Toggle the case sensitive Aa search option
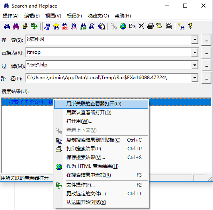Viewport: 213px width, 210px height. pos(47,26)
